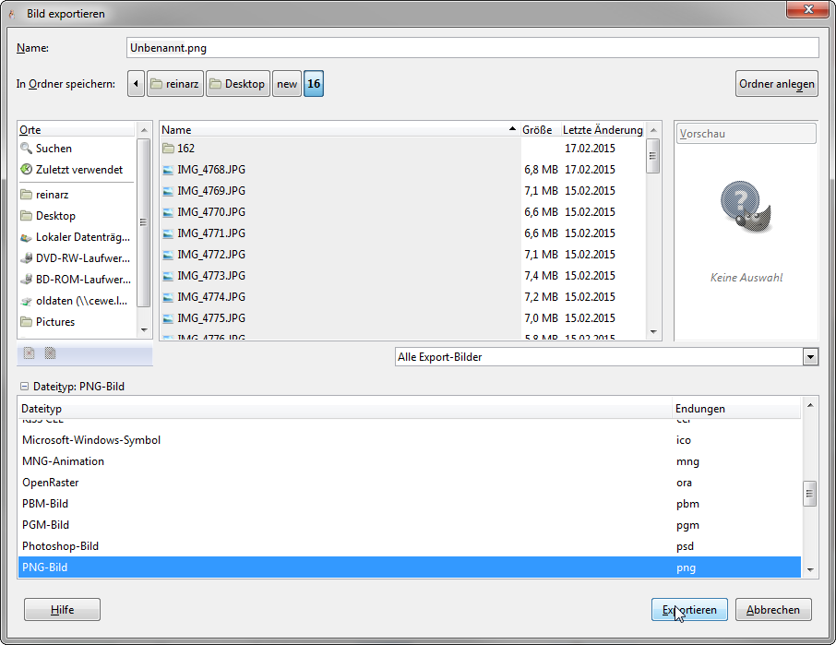836x645 pixels.
Task: Choose MNG-Animation file type
Action: pos(410,461)
